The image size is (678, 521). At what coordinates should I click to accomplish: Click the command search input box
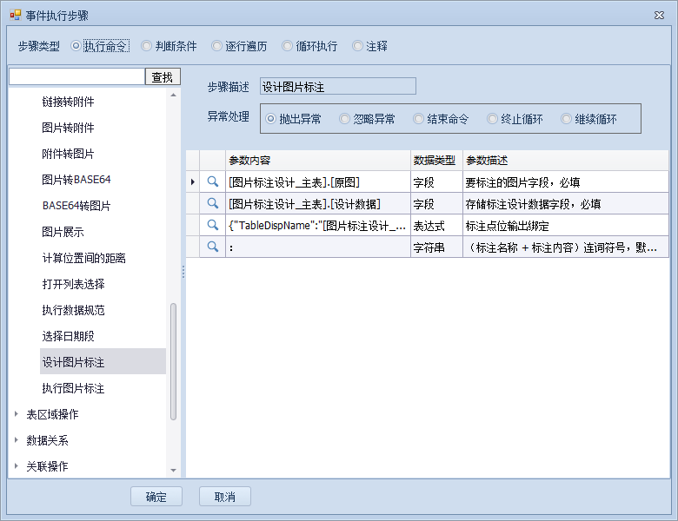point(76,77)
